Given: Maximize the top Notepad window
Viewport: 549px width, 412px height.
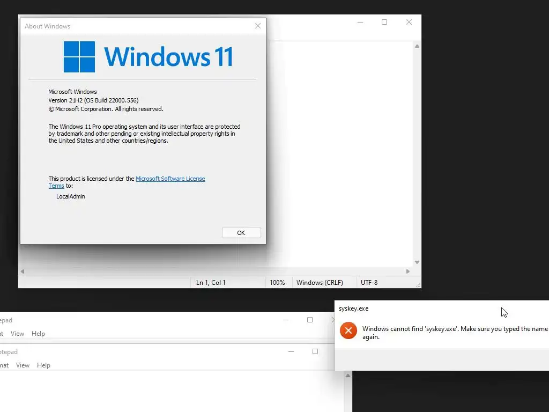Looking at the screenshot, I should pos(384,22).
